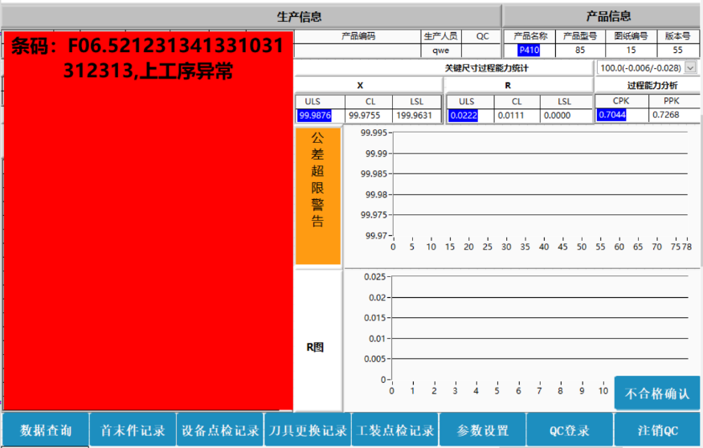The image size is (703, 448).
Task: Click the 生产人员 column header
Action: [441, 36]
